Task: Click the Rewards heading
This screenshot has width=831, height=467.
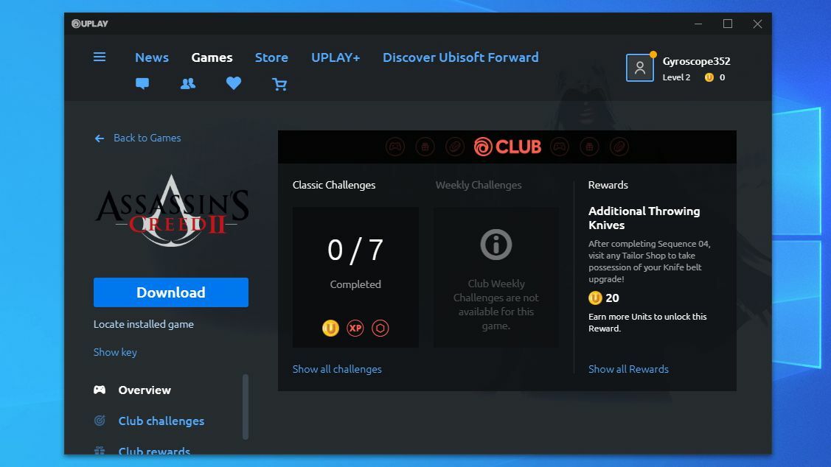Action: (x=608, y=185)
